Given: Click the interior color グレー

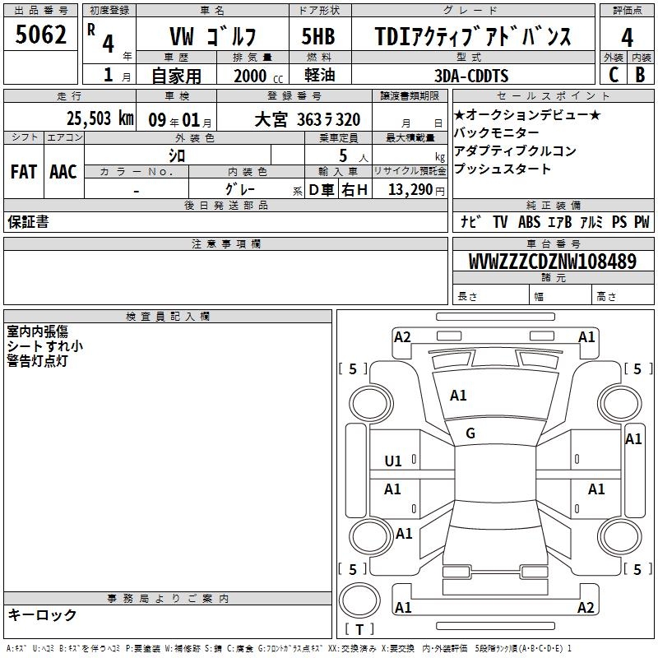Looking at the screenshot, I should [240, 189].
